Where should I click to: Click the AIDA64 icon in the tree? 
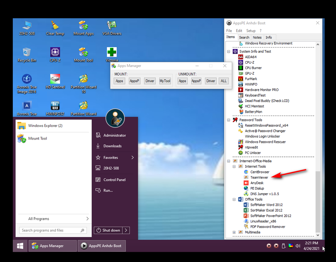click(x=241, y=57)
